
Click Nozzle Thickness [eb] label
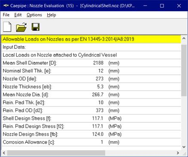27,87
